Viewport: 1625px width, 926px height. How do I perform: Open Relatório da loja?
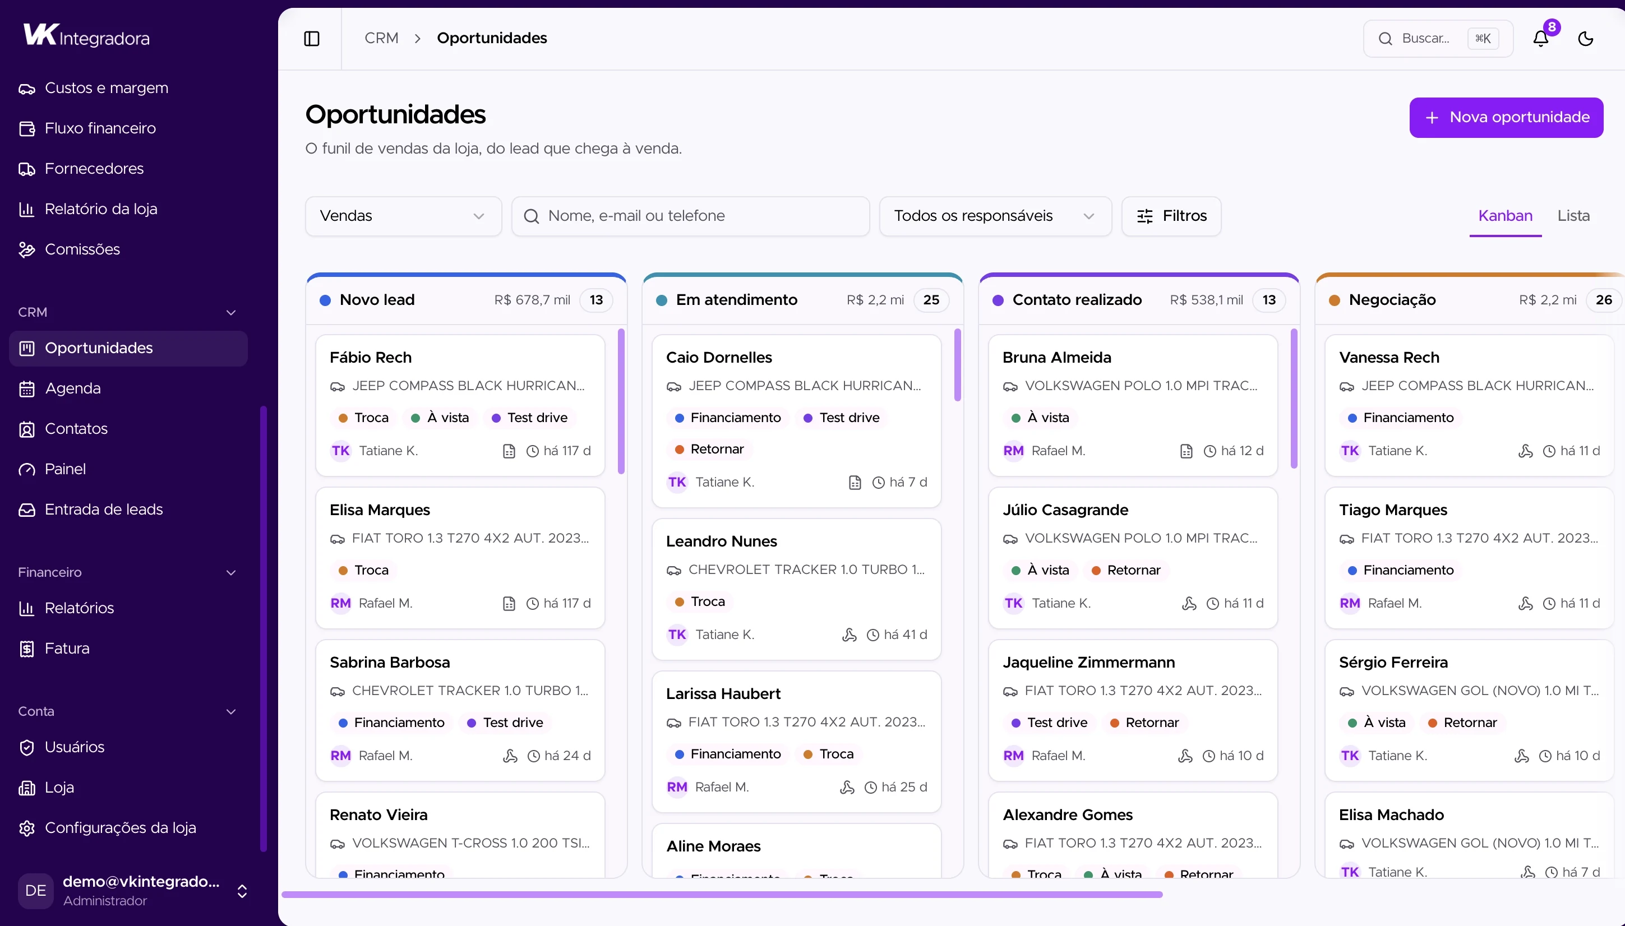(x=128, y=209)
